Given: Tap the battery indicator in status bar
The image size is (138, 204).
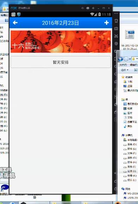Looking at the screenshot, I should 100,14.
